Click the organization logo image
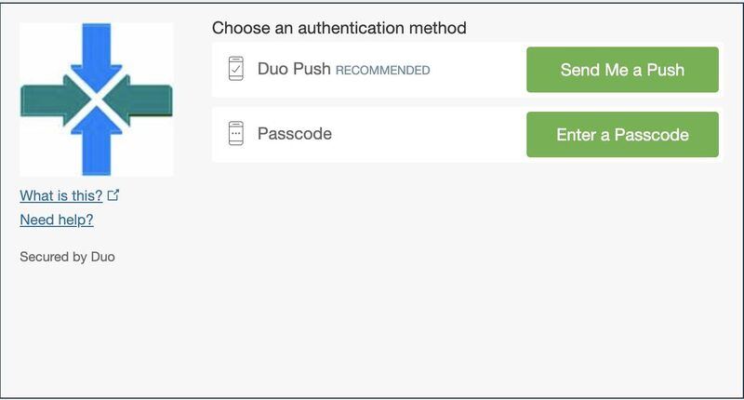Image resolution: width=744 pixels, height=400 pixels. (97, 100)
